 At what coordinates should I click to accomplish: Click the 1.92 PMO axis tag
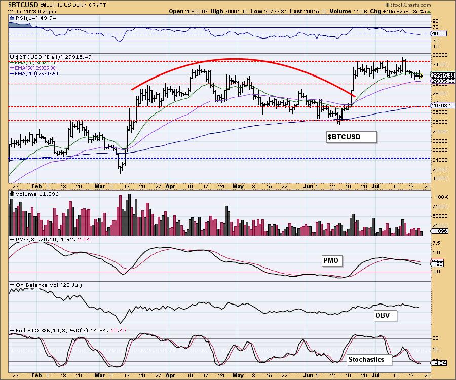click(438, 264)
